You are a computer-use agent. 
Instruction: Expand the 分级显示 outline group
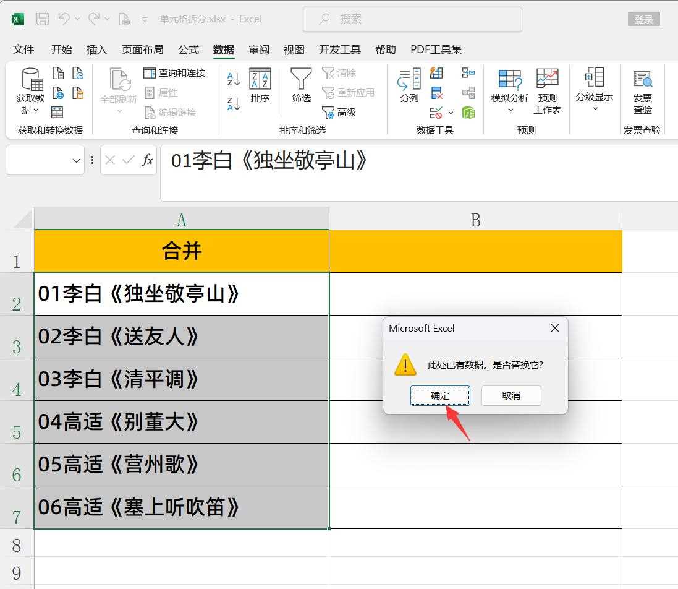pos(595,89)
